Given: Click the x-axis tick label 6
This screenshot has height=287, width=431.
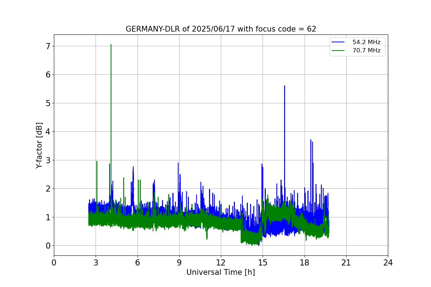Looking at the screenshot, I should 137,263.
